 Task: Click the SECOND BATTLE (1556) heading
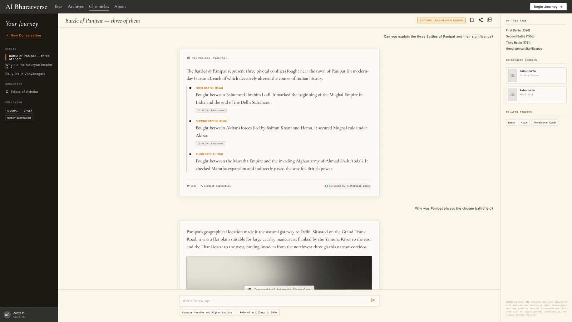pos(211,121)
